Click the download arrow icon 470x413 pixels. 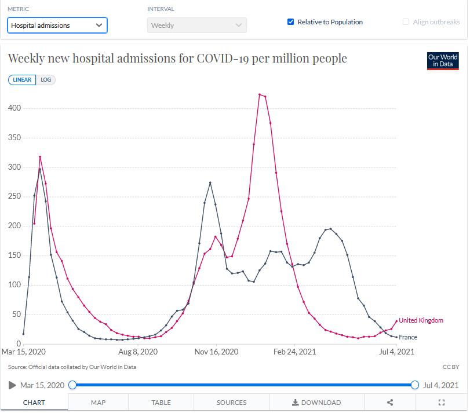click(x=295, y=403)
